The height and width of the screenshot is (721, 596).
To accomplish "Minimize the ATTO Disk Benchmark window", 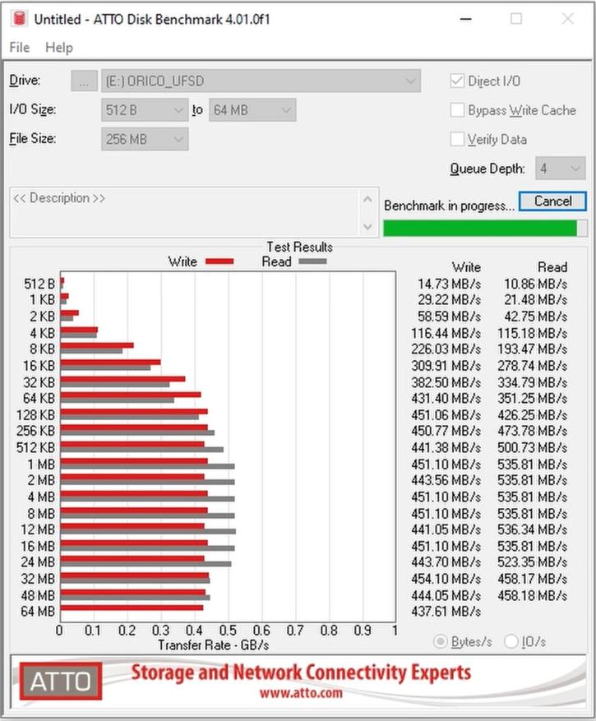I will [466, 19].
